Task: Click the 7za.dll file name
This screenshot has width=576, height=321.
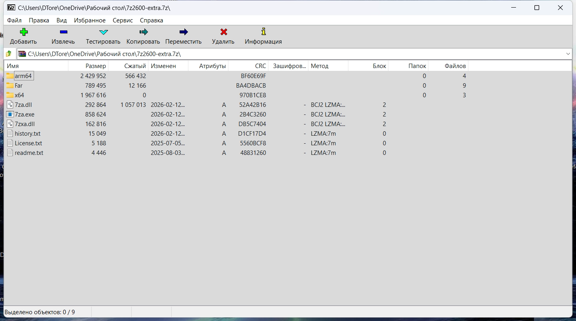Action: [23, 105]
